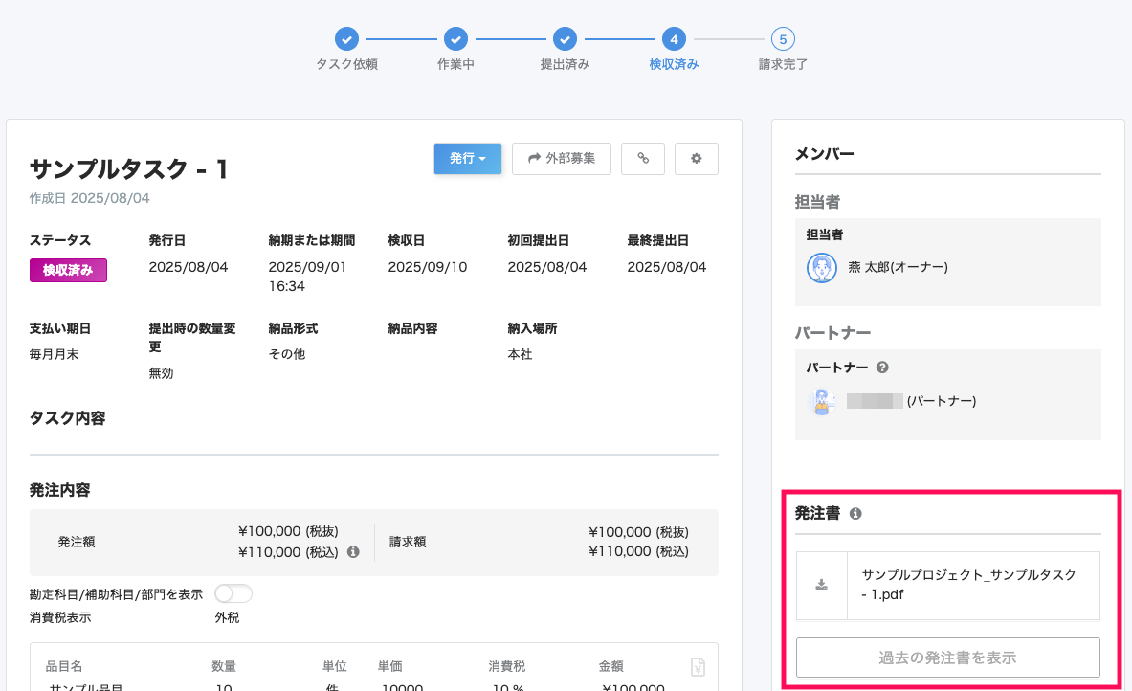Click the 作業中 step circle
This screenshot has height=691, width=1132.
tap(455, 39)
